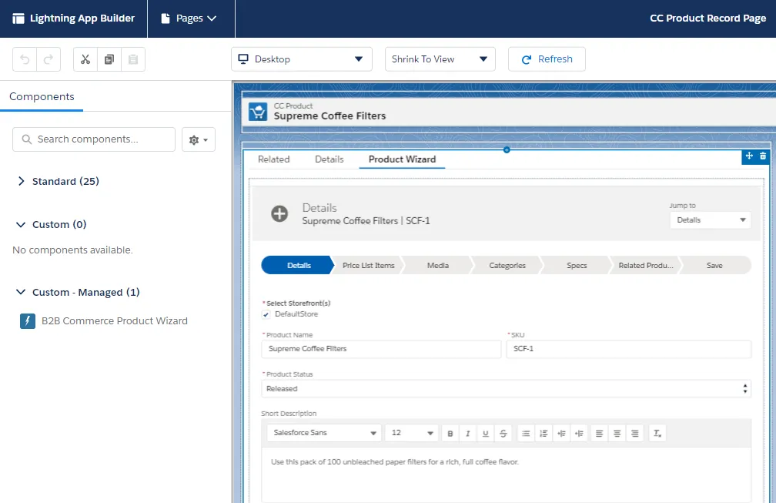This screenshot has height=503, width=776.
Task: Go to the Save wizard step
Action: (715, 265)
